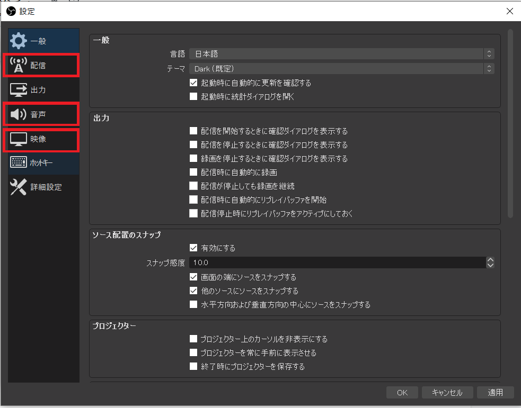Open the 一般 settings tab
Image resolution: width=521 pixels, height=408 pixels.
[43, 41]
